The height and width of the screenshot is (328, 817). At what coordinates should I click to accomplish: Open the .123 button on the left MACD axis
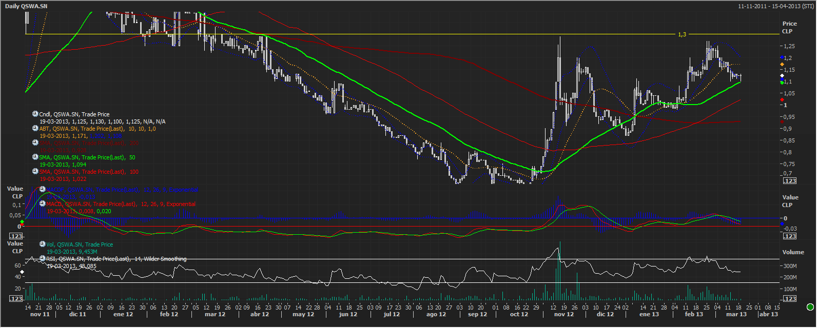tap(16, 236)
